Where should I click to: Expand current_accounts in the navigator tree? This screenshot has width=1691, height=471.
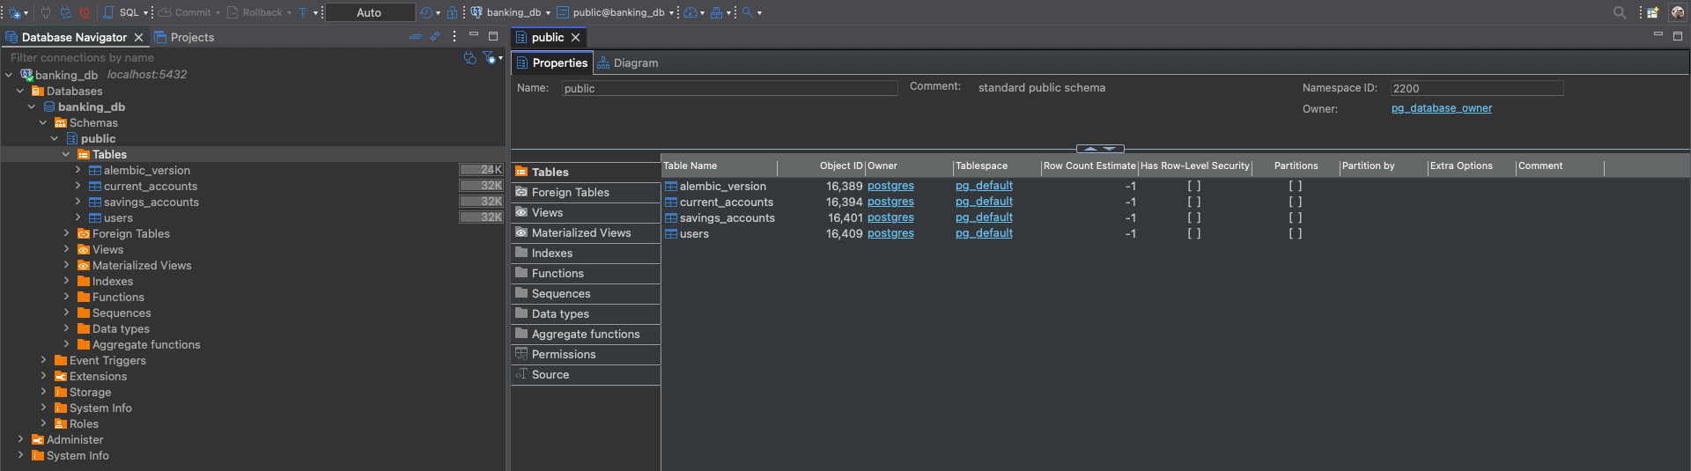coord(78,186)
